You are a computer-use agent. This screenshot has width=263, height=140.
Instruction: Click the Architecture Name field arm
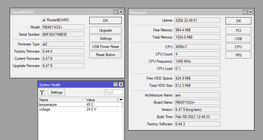(198, 95)
